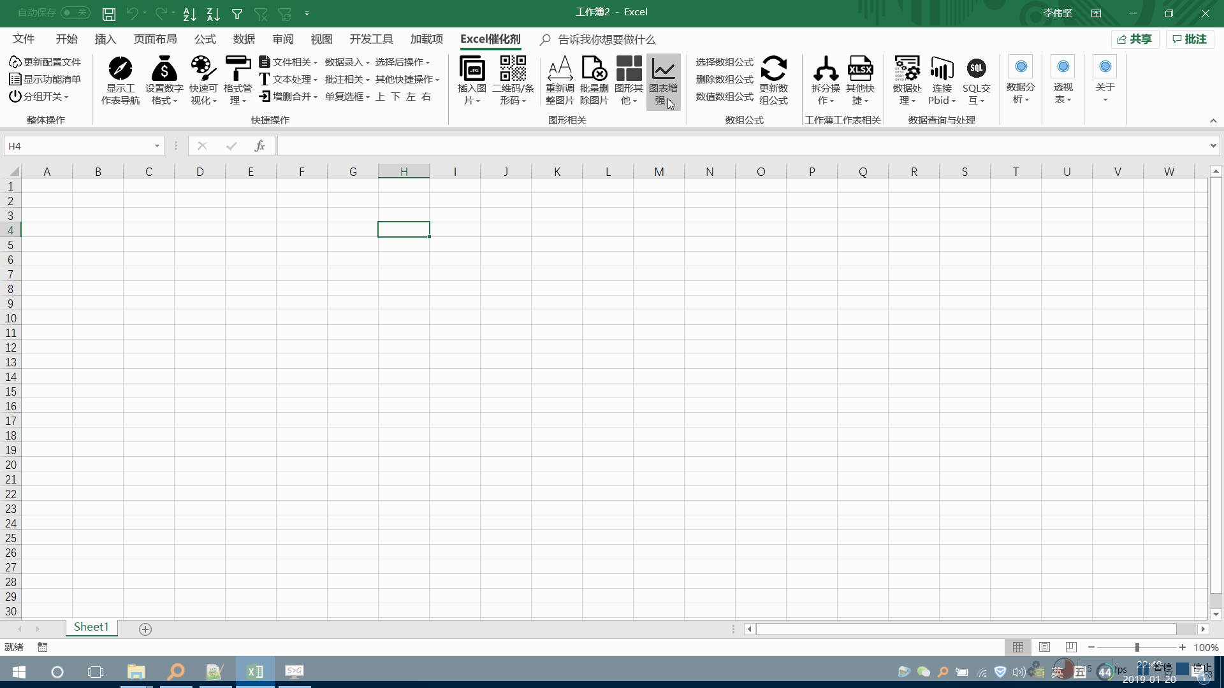The image size is (1224, 688).
Task: Expand the 文本处理 dropdown
Action: (x=288, y=79)
